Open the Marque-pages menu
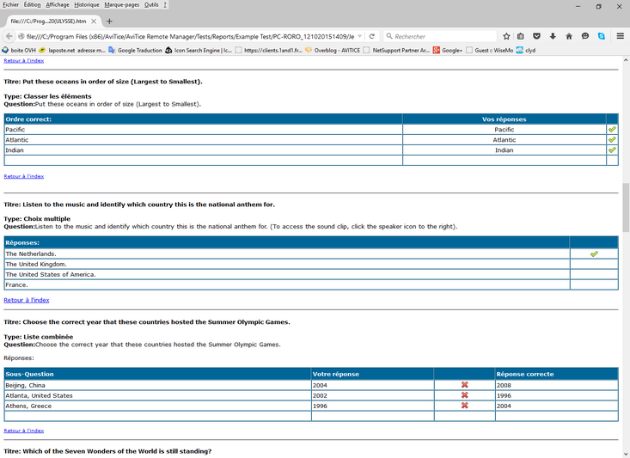This screenshot has height=458, width=630. [122, 5]
